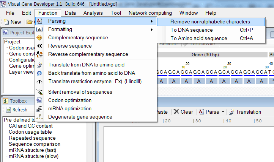Screen dimensions: 274x162
Task: Click the Back translate icon
Action: [x=39, y=73]
